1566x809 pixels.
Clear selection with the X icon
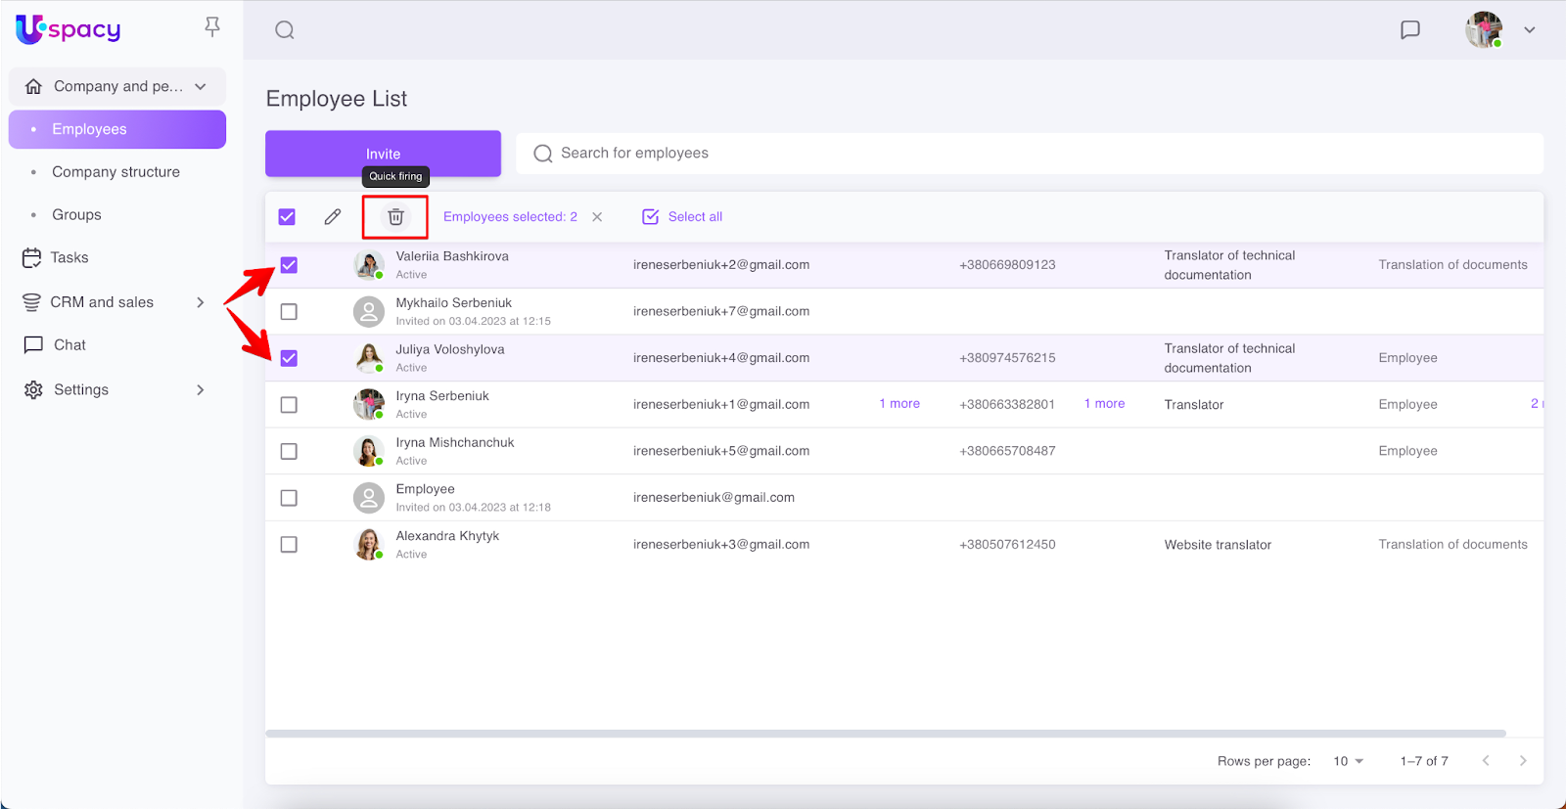pos(597,217)
